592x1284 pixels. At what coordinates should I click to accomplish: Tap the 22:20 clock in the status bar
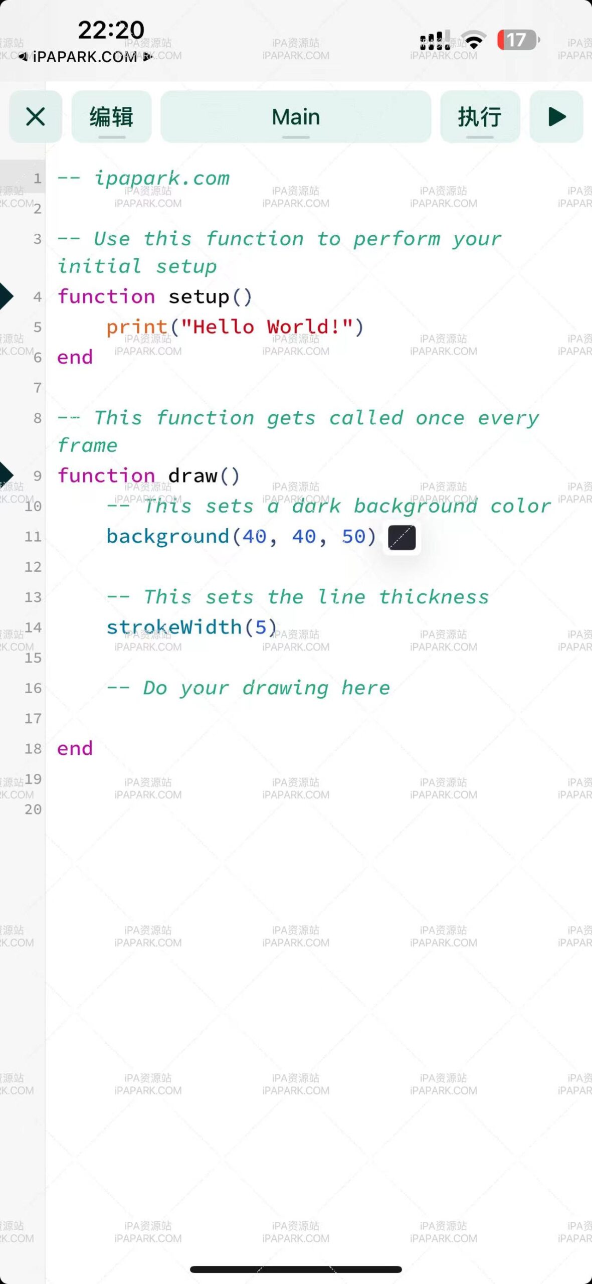coord(111,30)
